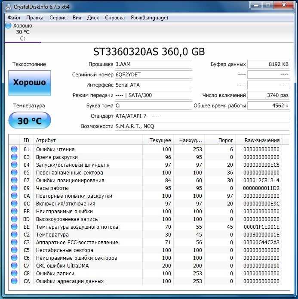The width and height of the screenshot is (298, 299).
Task: Click the Буфер данных label
Action: (228, 64)
